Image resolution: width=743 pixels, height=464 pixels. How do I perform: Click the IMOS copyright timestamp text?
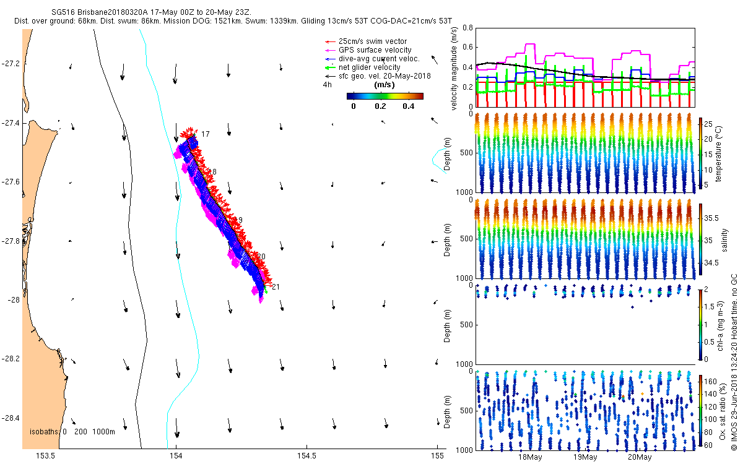pyautogui.click(x=734, y=363)
